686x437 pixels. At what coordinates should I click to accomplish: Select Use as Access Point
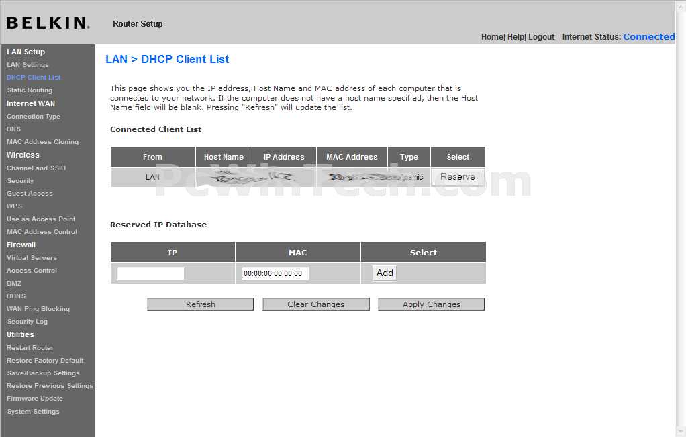[x=41, y=218]
